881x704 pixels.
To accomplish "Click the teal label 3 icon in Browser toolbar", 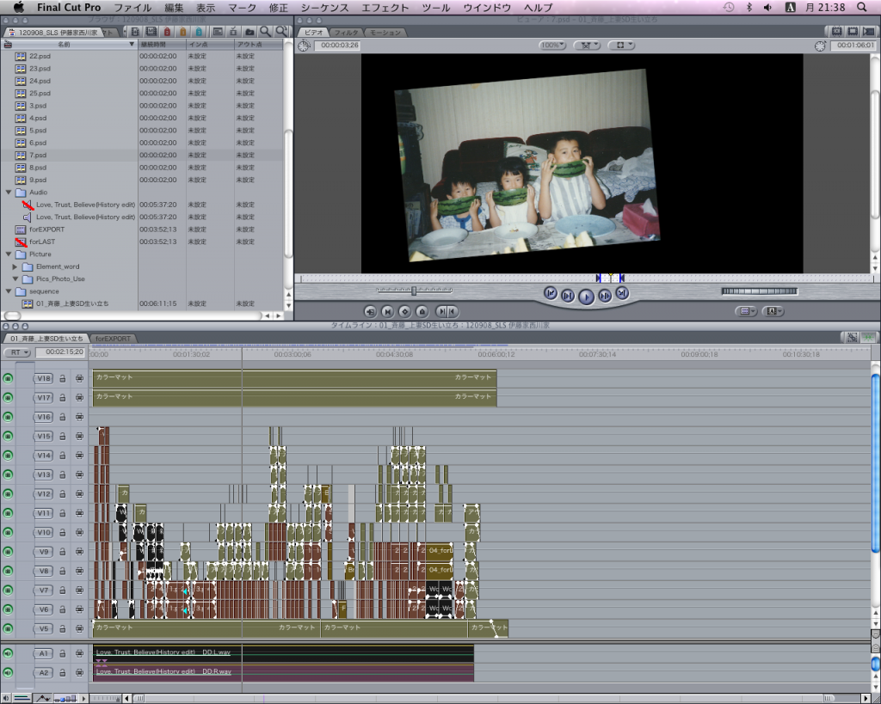I will click(198, 31).
